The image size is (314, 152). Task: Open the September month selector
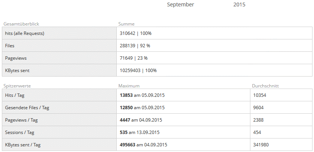pyautogui.click(x=180, y=5)
